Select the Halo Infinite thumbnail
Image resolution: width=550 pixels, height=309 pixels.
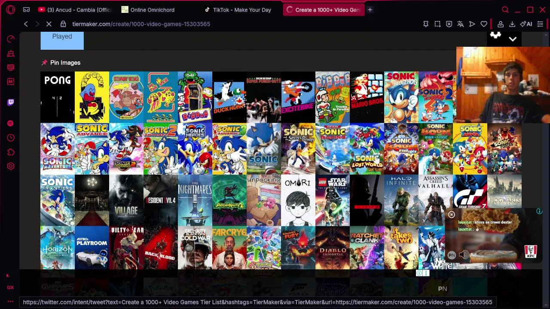coord(401,200)
